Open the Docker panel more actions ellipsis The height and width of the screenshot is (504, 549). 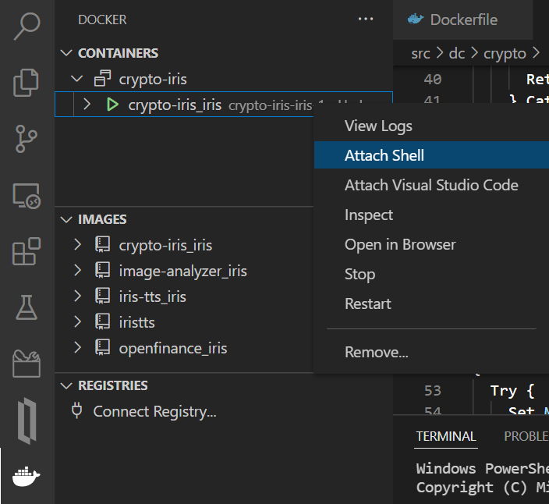click(366, 19)
